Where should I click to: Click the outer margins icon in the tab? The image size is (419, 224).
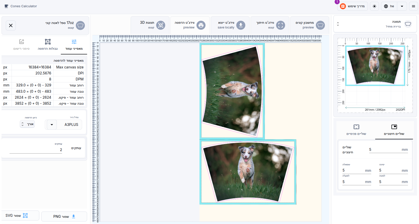click(394, 127)
